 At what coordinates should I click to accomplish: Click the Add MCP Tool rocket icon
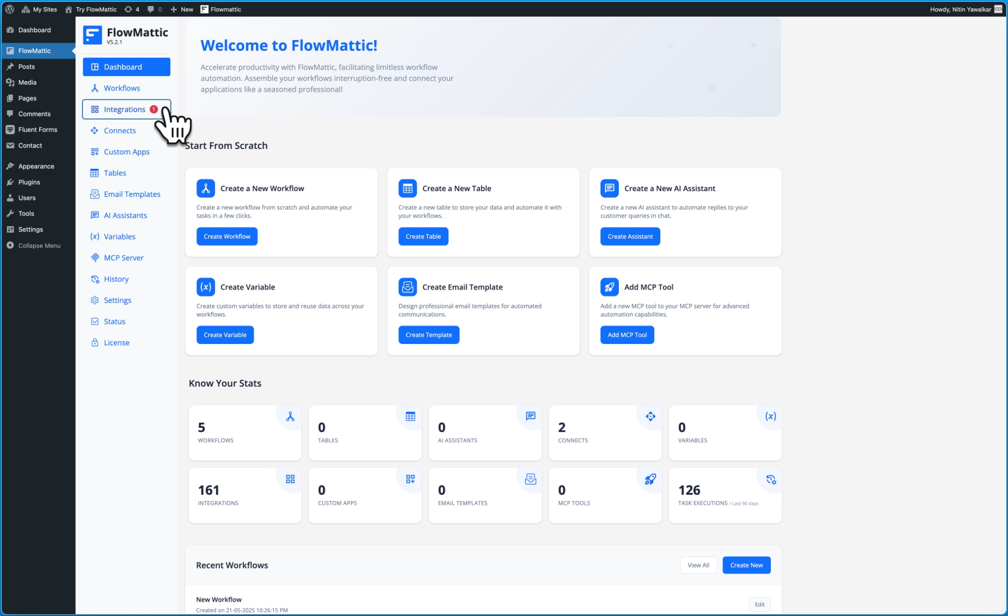click(609, 287)
